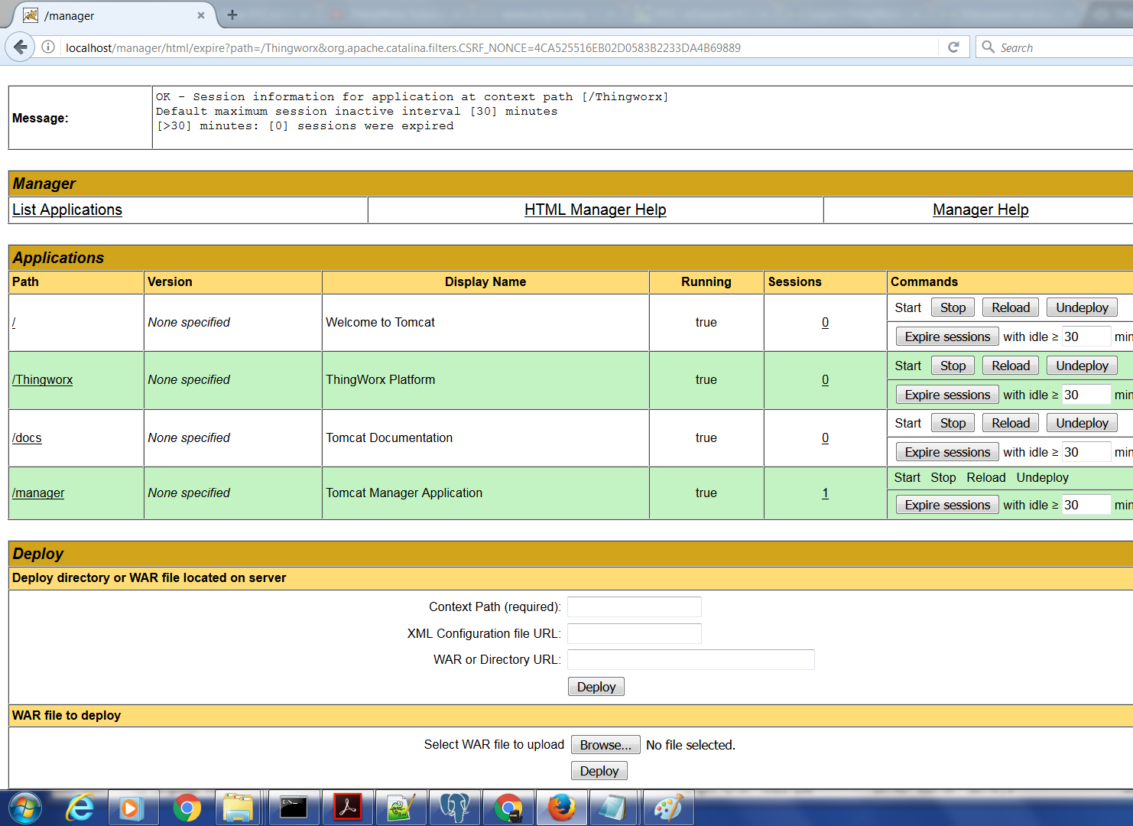The image size is (1133, 826).
Task: Open the root / application path link
Action: coord(14,323)
